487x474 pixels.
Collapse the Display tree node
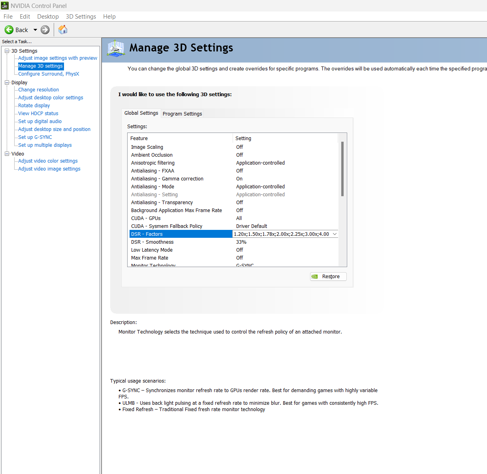point(7,82)
